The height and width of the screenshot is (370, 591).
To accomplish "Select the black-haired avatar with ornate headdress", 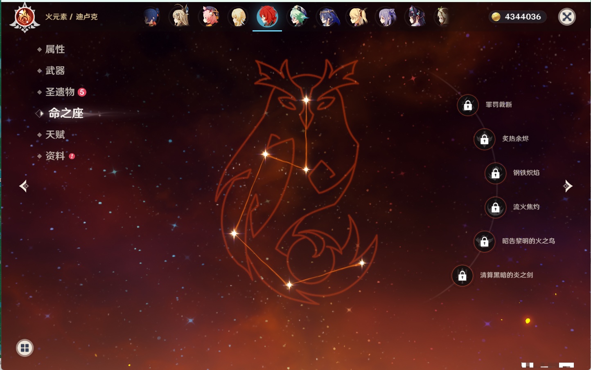I will (416, 17).
